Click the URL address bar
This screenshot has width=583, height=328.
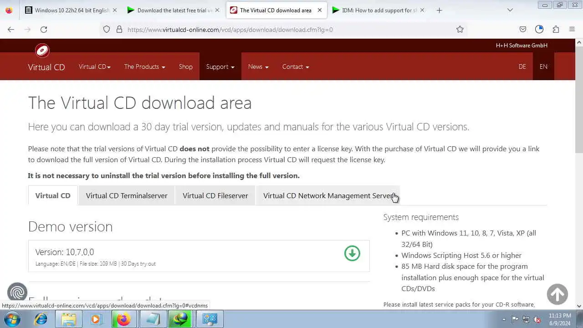(282, 29)
